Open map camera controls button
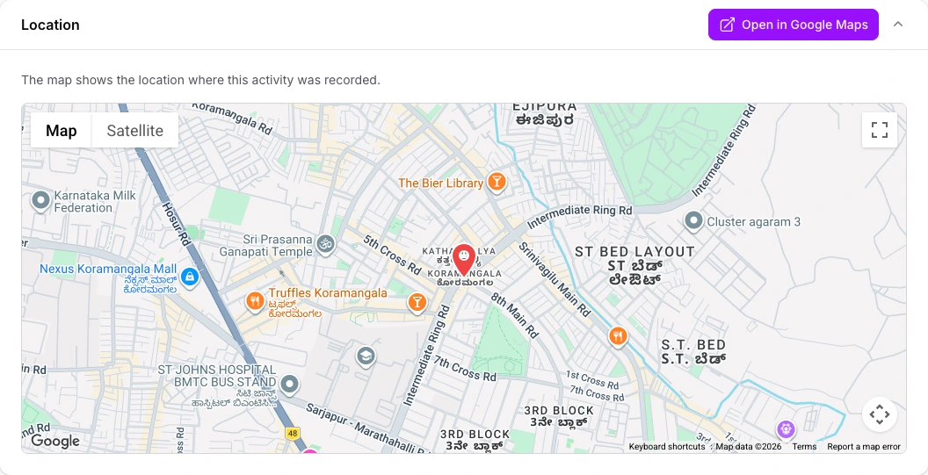The height and width of the screenshot is (475, 928). (880, 414)
